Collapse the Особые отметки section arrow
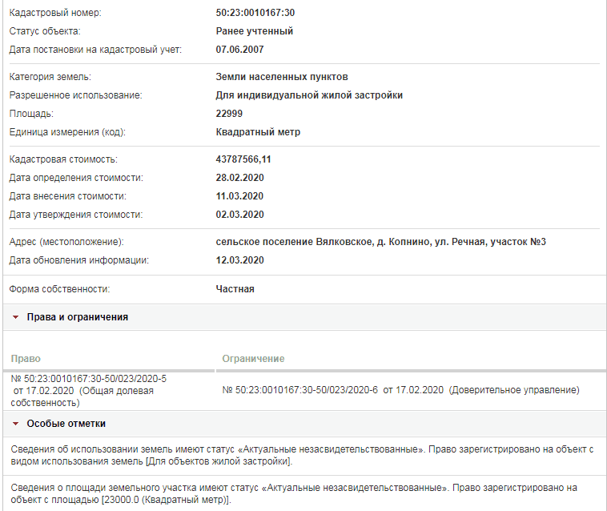The width and height of the screenshot is (607, 511). [x=15, y=424]
